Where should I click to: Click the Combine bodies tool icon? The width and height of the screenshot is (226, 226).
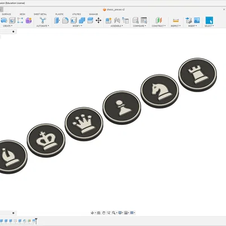(82, 20)
